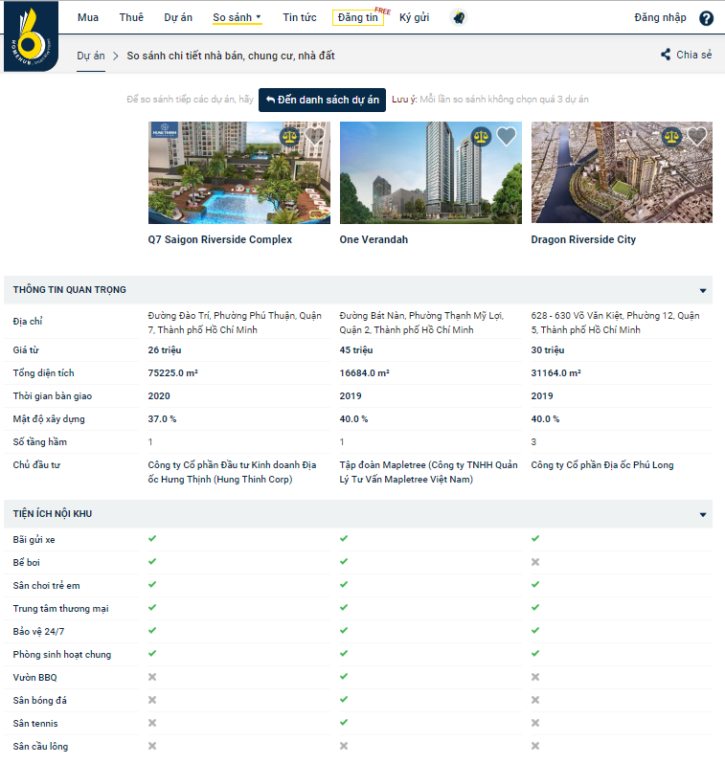
Task: Open the Thuê menu item
Action: pos(131,17)
